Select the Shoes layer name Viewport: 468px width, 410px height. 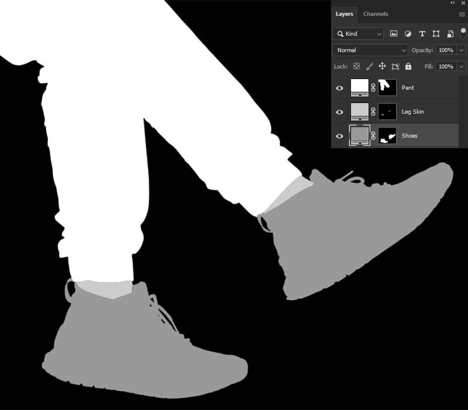coord(409,136)
